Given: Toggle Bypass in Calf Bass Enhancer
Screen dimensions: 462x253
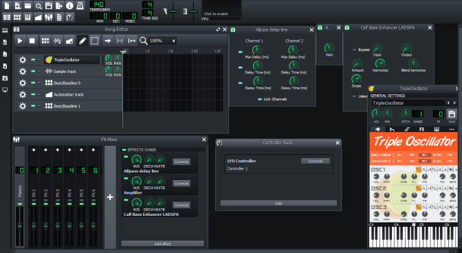Looking at the screenshot, I should click(355, 49).
